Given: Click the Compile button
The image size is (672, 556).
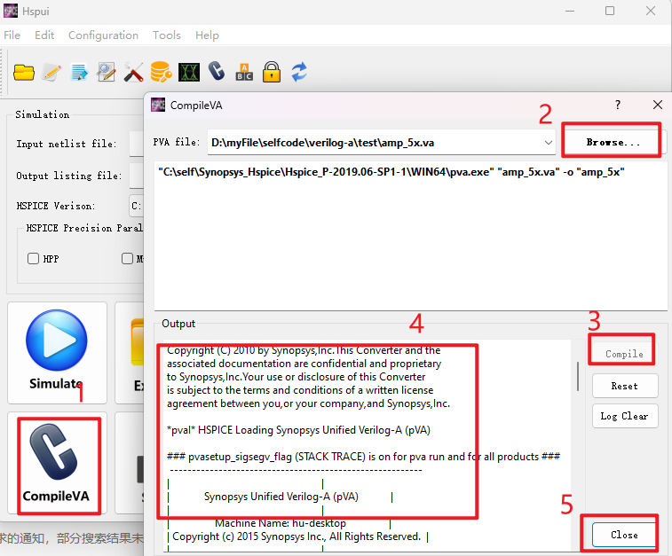Looking at the screenshot, I should (x=624, y=354).
